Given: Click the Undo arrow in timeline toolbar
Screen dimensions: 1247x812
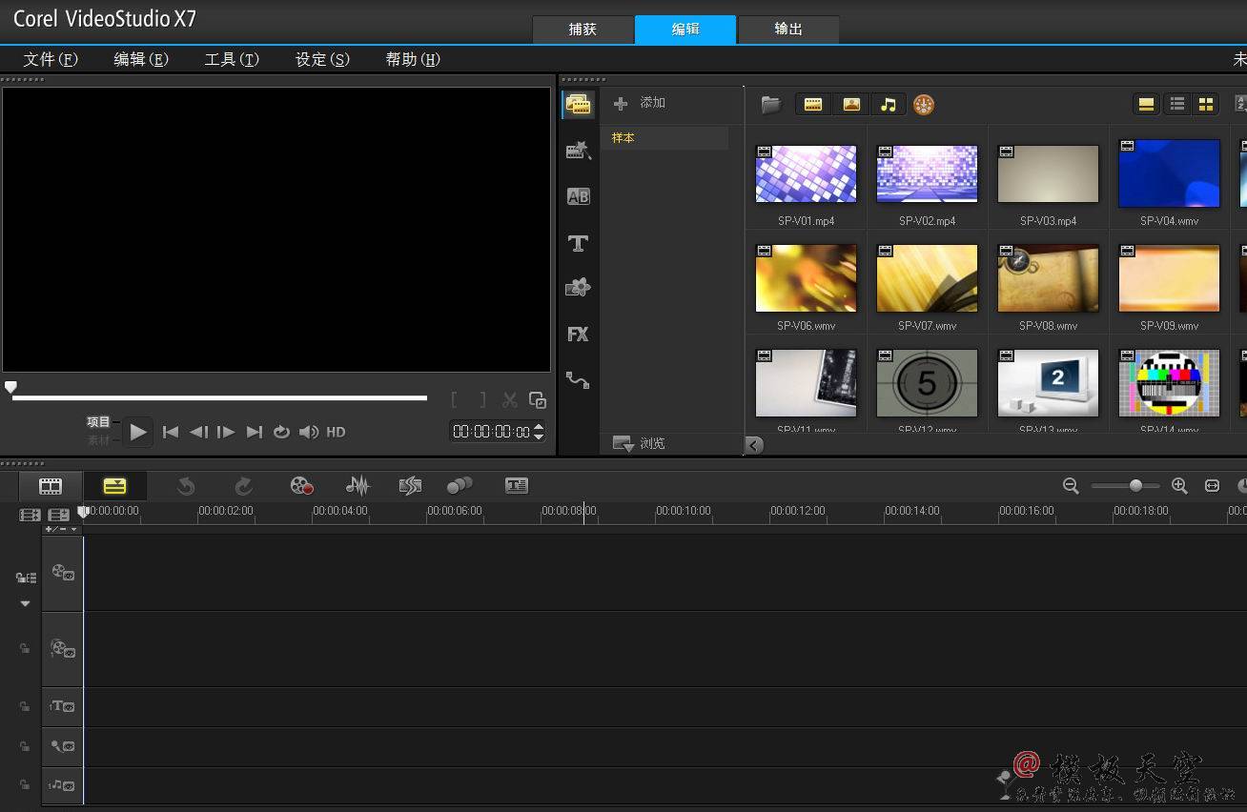Looking at the screenshot, I should 186,486.
